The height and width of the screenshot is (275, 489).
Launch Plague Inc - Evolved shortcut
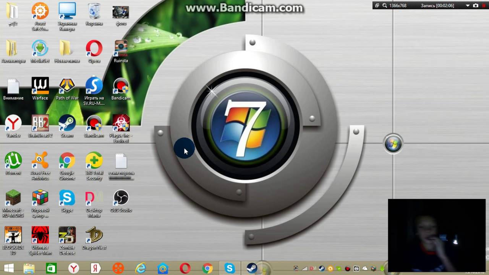tap(121, 129)
